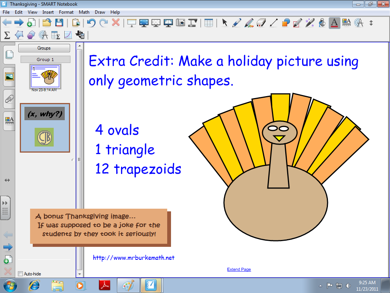This screenshot has height=293, width=390.
Task: Launch the document camera icon
Action: coord(193,23)
